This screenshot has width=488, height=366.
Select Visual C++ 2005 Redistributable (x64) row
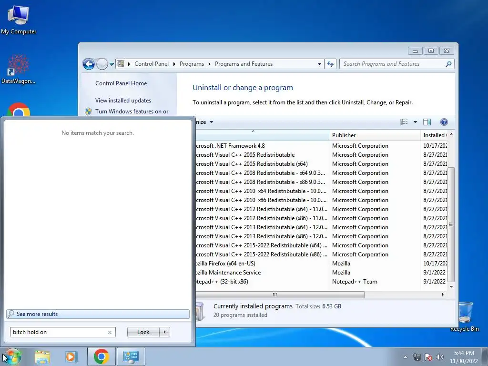coord(322,164)
